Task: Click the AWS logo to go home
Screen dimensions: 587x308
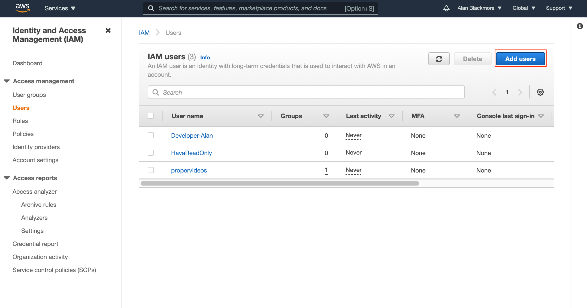Action: [x=23, y=8]
